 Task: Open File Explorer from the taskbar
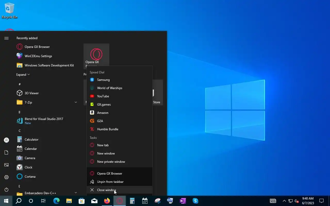click(69, 201)
